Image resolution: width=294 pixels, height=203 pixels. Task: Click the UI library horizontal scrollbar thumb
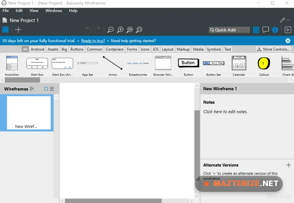(22, 80)
